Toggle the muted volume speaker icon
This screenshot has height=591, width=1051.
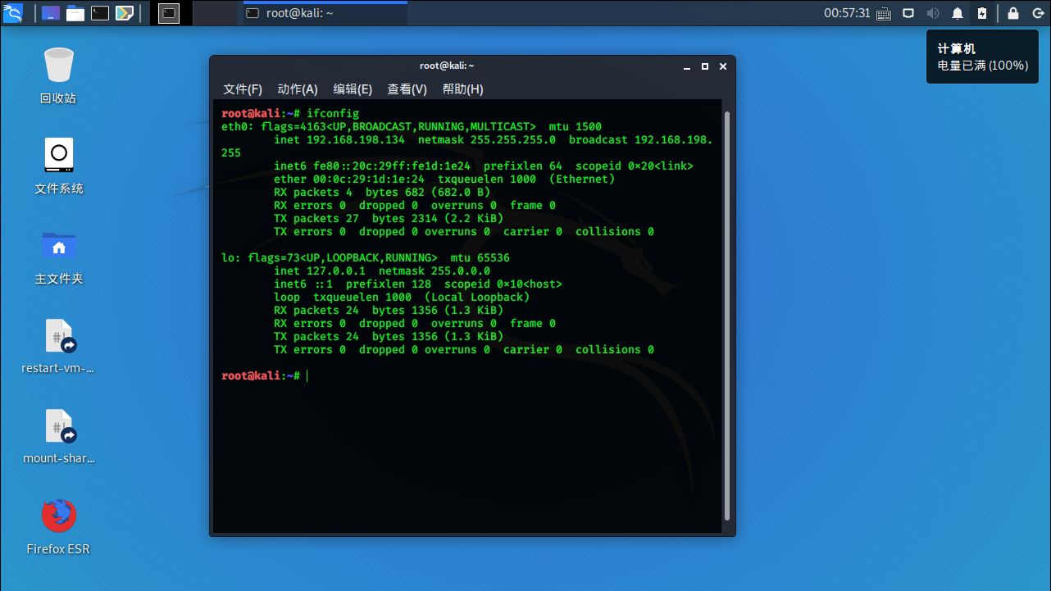click(933, 13)
